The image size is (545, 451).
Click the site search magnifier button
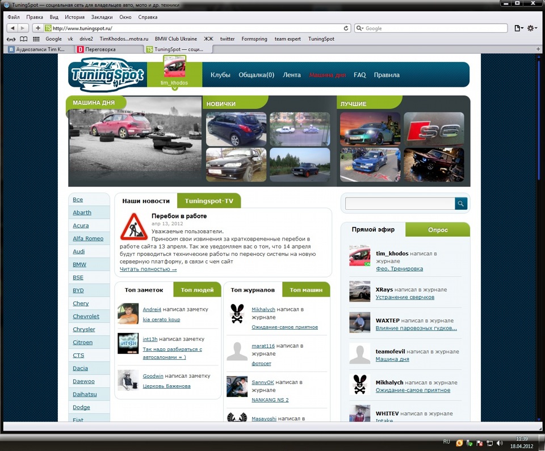coord(461,204)
